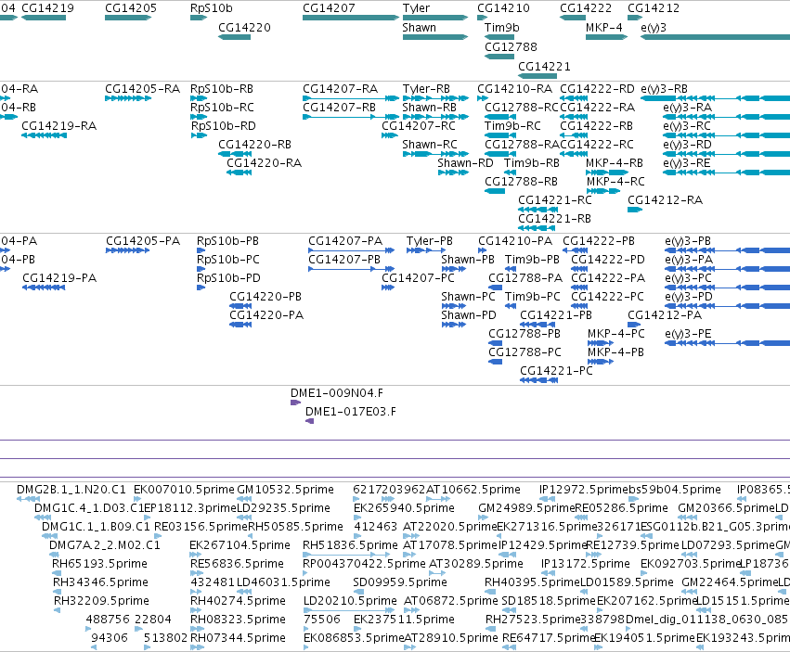Screen dimensions: 790x652
Task: Select the e(y)3 gene bar
Action: [x=715, y=37]
